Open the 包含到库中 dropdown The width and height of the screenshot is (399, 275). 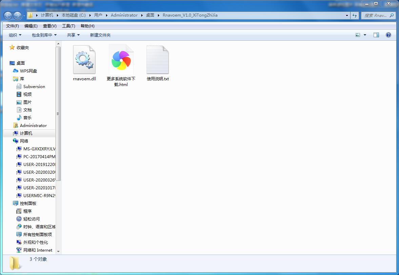(44, 35)
